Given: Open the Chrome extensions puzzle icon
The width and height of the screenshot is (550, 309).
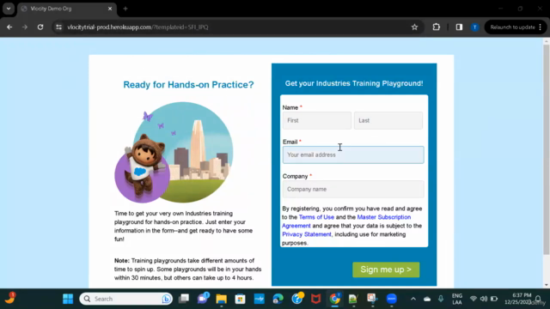Looking at the screenshot, I should pyautogui.click(x=436, y=27).
